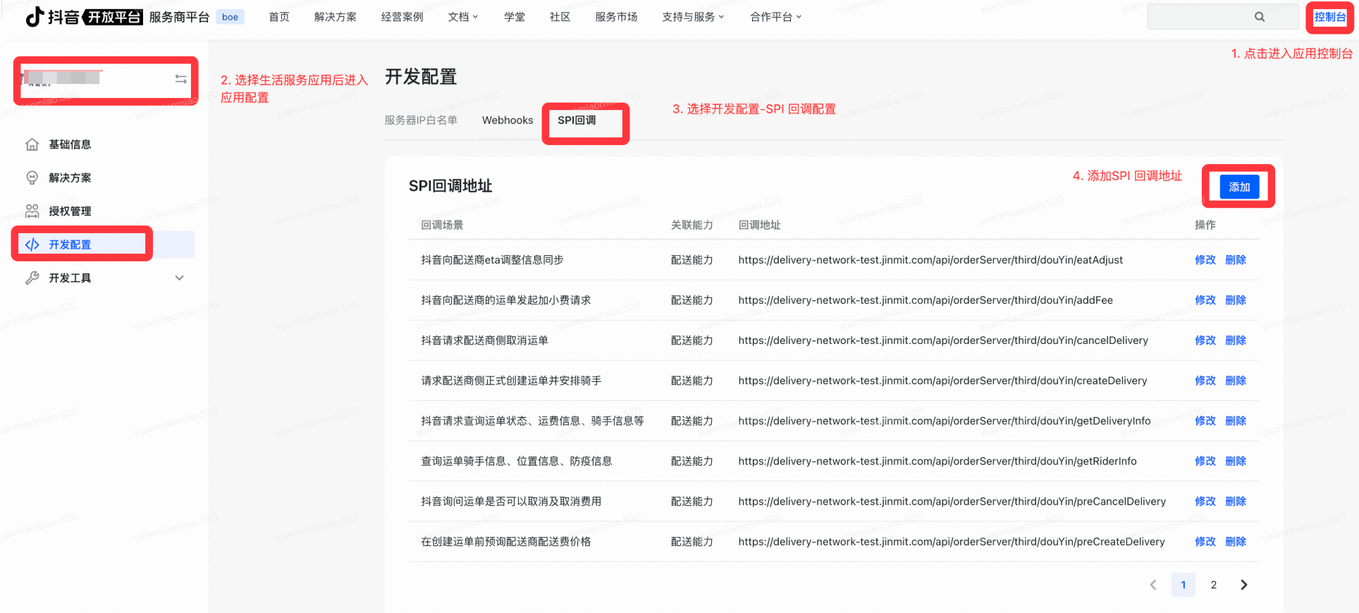The width and height of the screenshot is (1359, 613).
Task: Click the search magnifier icon
Action: (x=1259, y=17)
